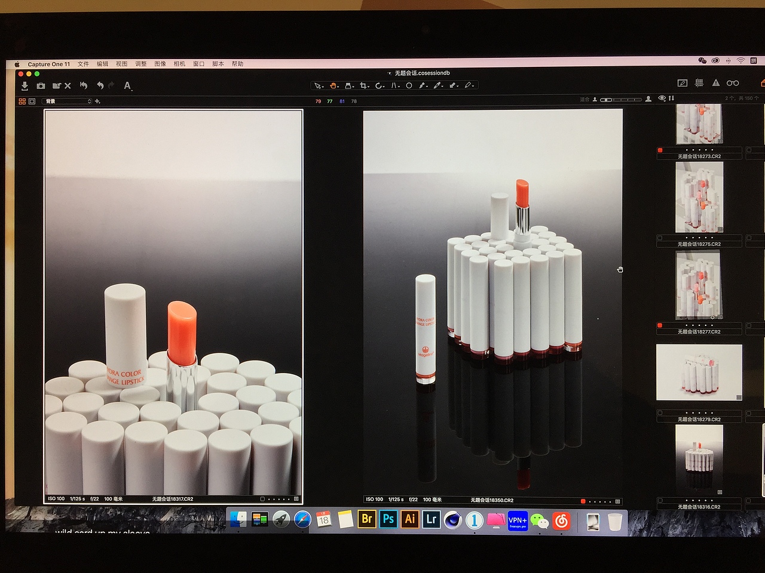Select the white balance eyedropper tool
This screenshot has width=765, height=573.
(438, 85)
